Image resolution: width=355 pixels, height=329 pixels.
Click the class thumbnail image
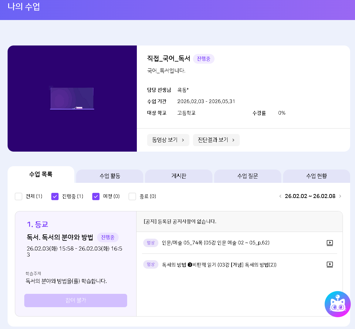click(72, 99)
